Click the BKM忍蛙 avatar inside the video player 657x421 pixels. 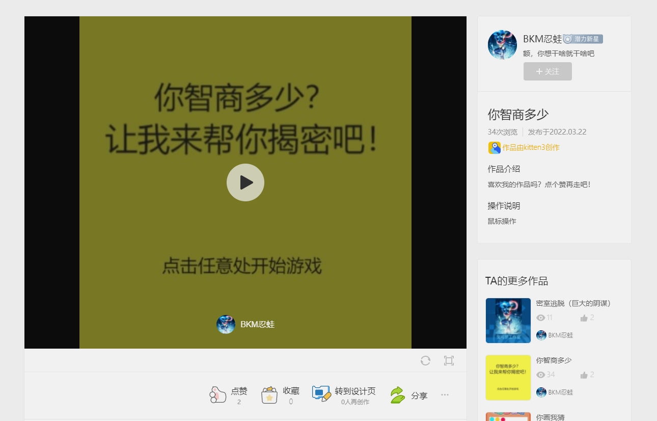226,324
